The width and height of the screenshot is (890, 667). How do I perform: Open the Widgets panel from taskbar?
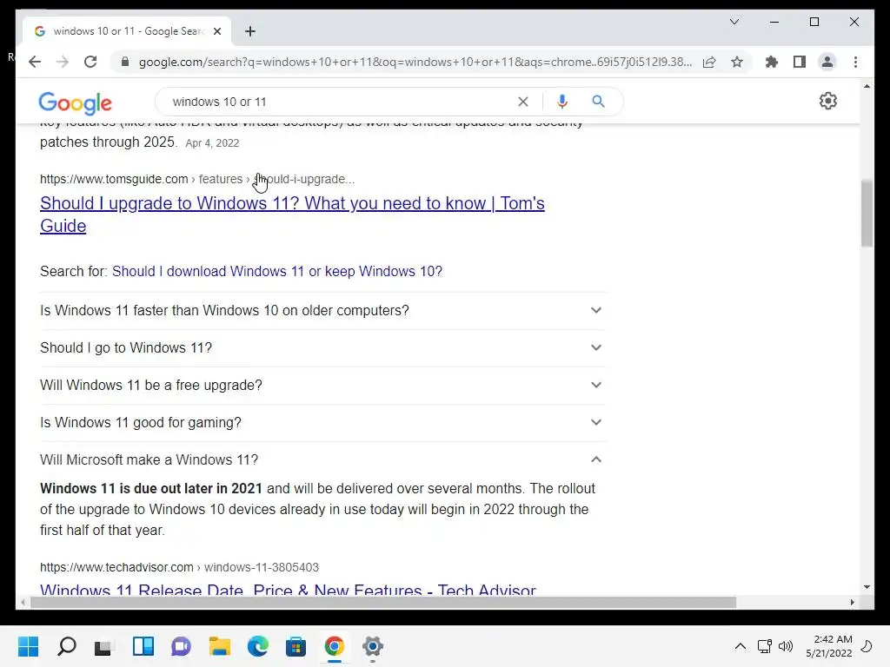143,646
